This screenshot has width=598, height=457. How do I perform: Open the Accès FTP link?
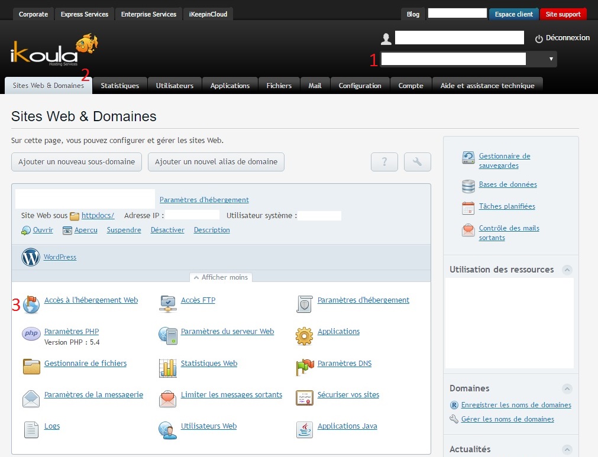[198, 300]
